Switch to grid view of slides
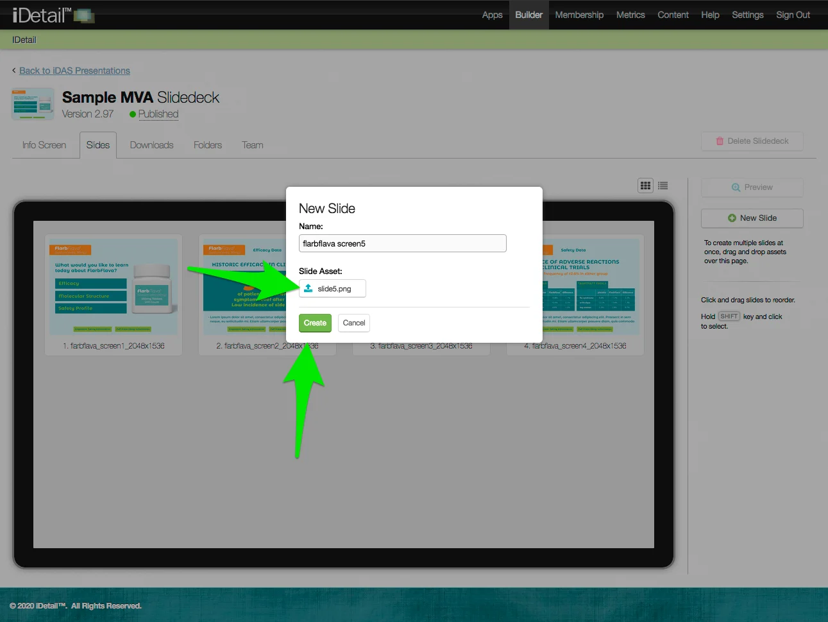 (646, 186)
